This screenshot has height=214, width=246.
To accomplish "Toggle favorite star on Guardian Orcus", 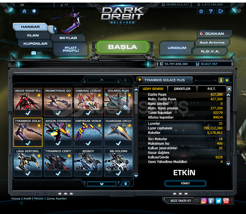I will tap(130, 125).
